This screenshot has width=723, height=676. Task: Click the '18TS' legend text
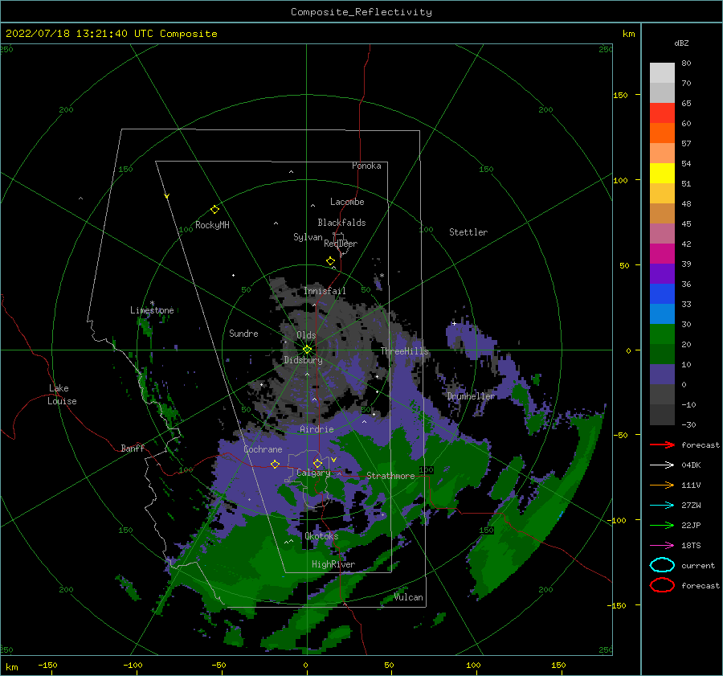pos(691,546)
